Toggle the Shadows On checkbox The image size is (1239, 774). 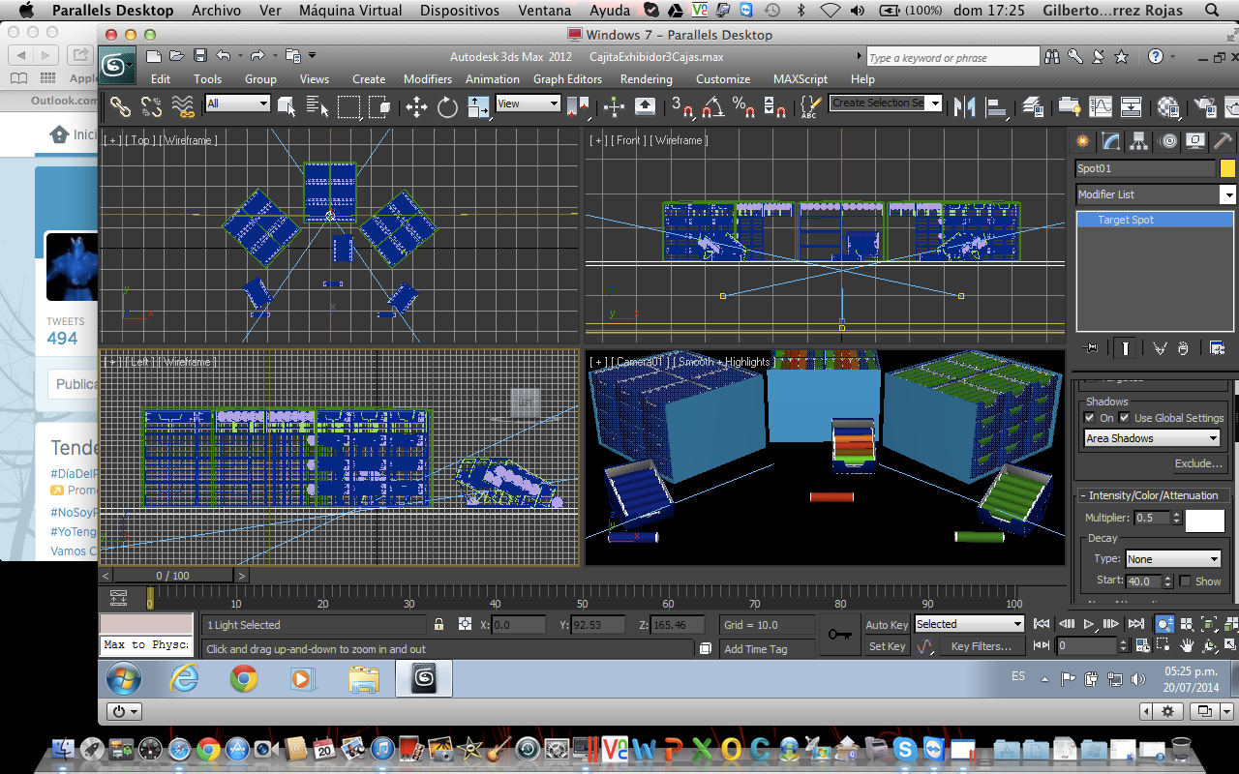1091,418
